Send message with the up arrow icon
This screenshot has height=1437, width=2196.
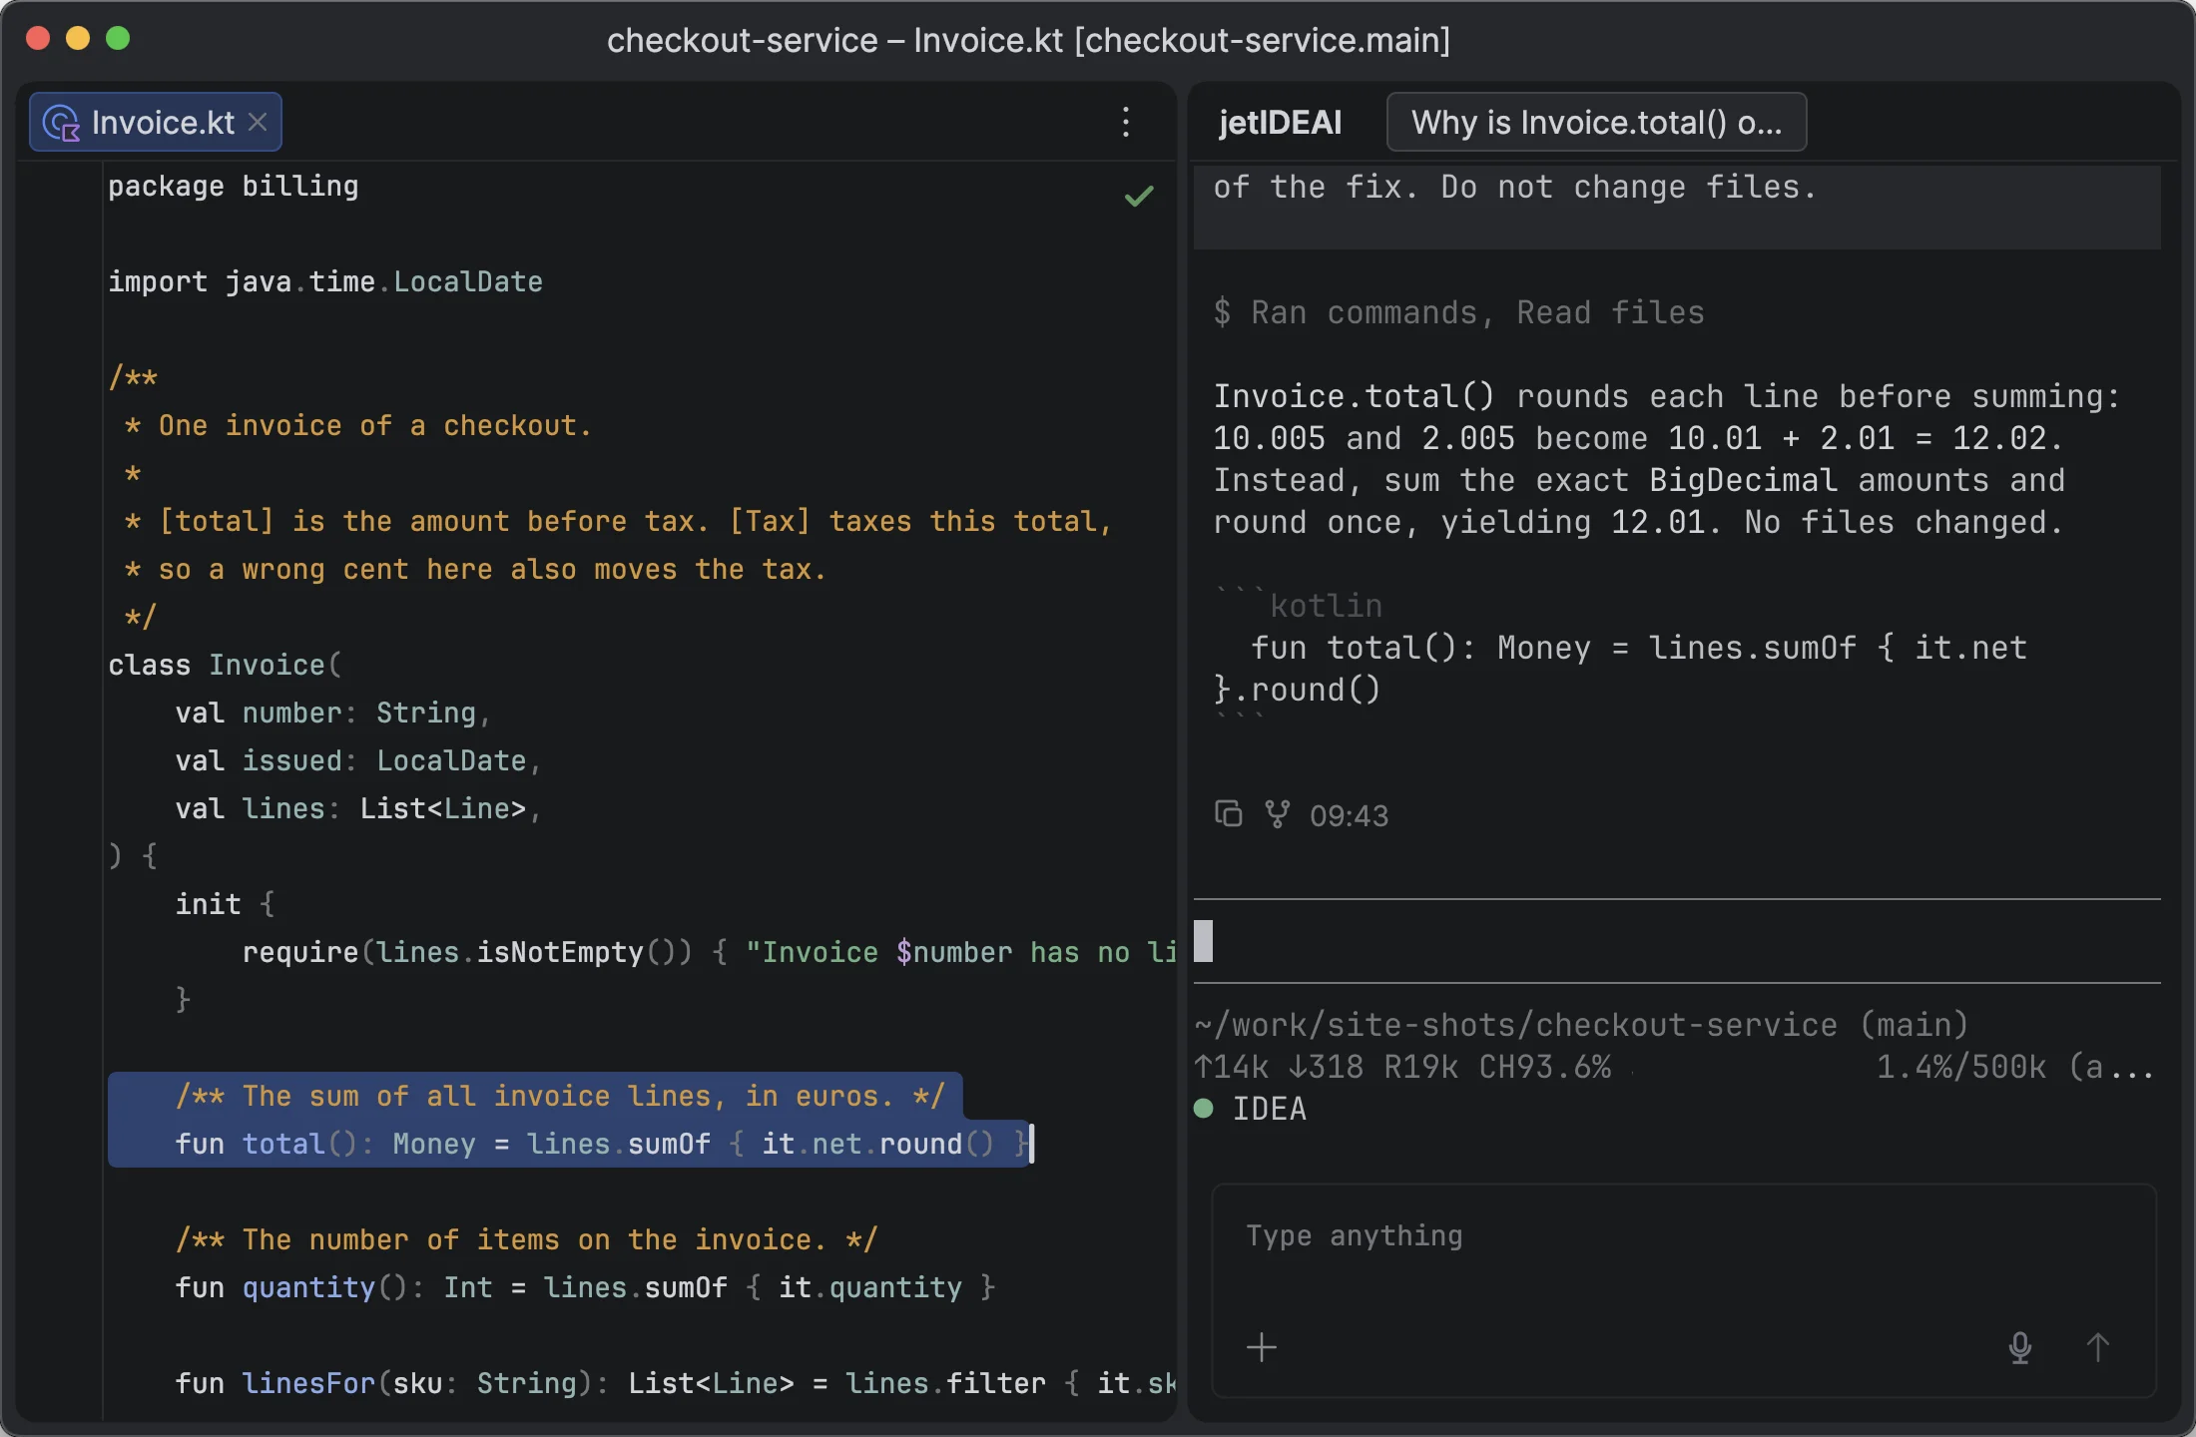click(x=2098, y=1347)
